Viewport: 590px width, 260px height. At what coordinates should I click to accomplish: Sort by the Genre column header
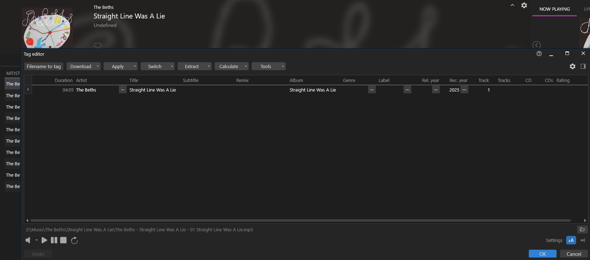pyautogui.click(x=349, y=80)
